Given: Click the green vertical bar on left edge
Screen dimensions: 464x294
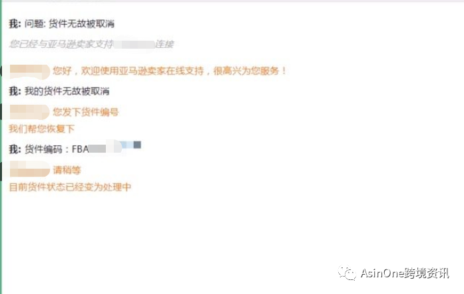Looking at the screenshot, I should 1,148.
